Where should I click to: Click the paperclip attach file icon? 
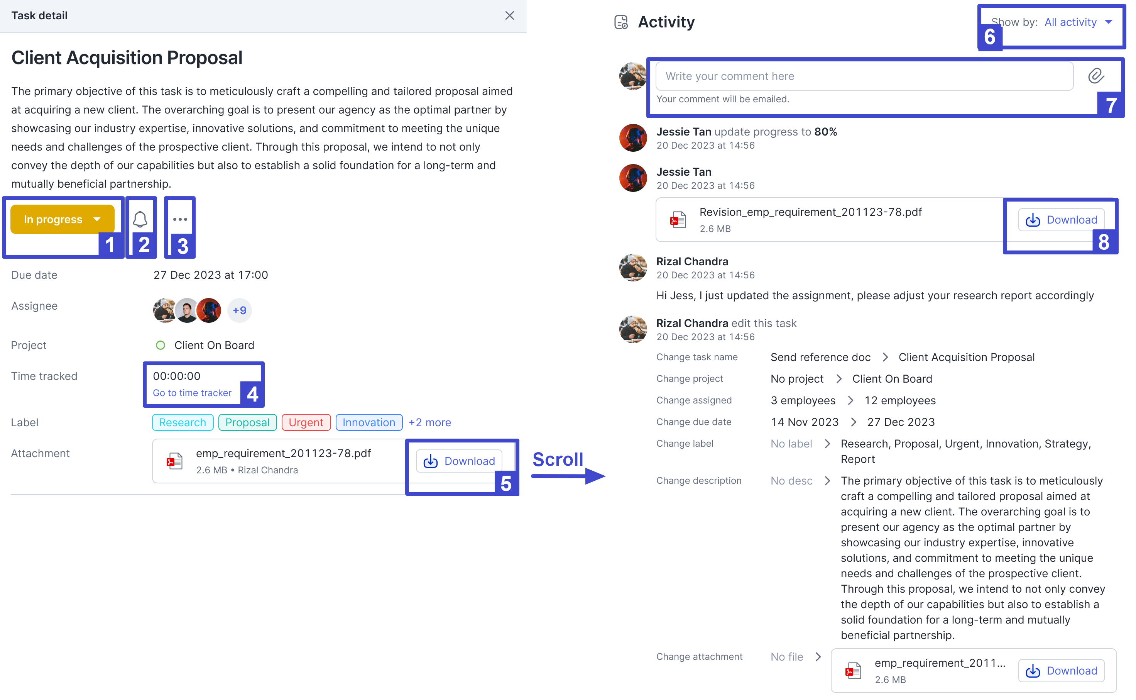(1096, 76)
